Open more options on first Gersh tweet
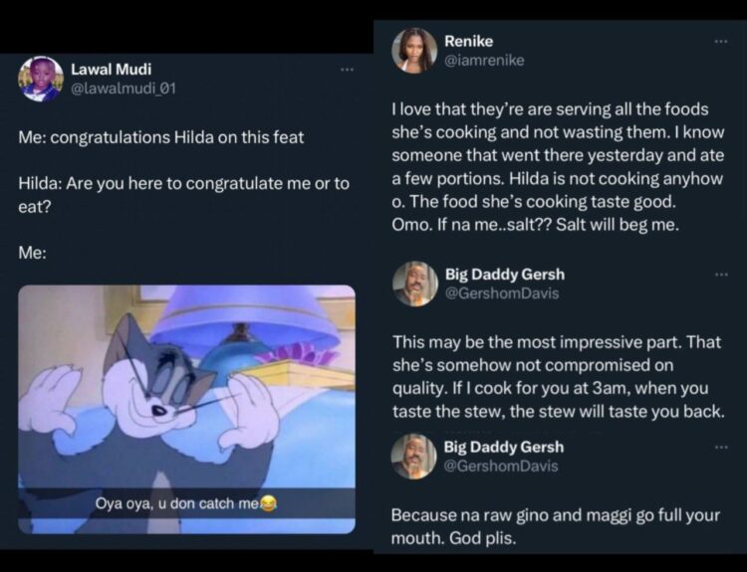The width and height of the screenshot is (747, 572). pyautogui.click(x=721, y=275)
